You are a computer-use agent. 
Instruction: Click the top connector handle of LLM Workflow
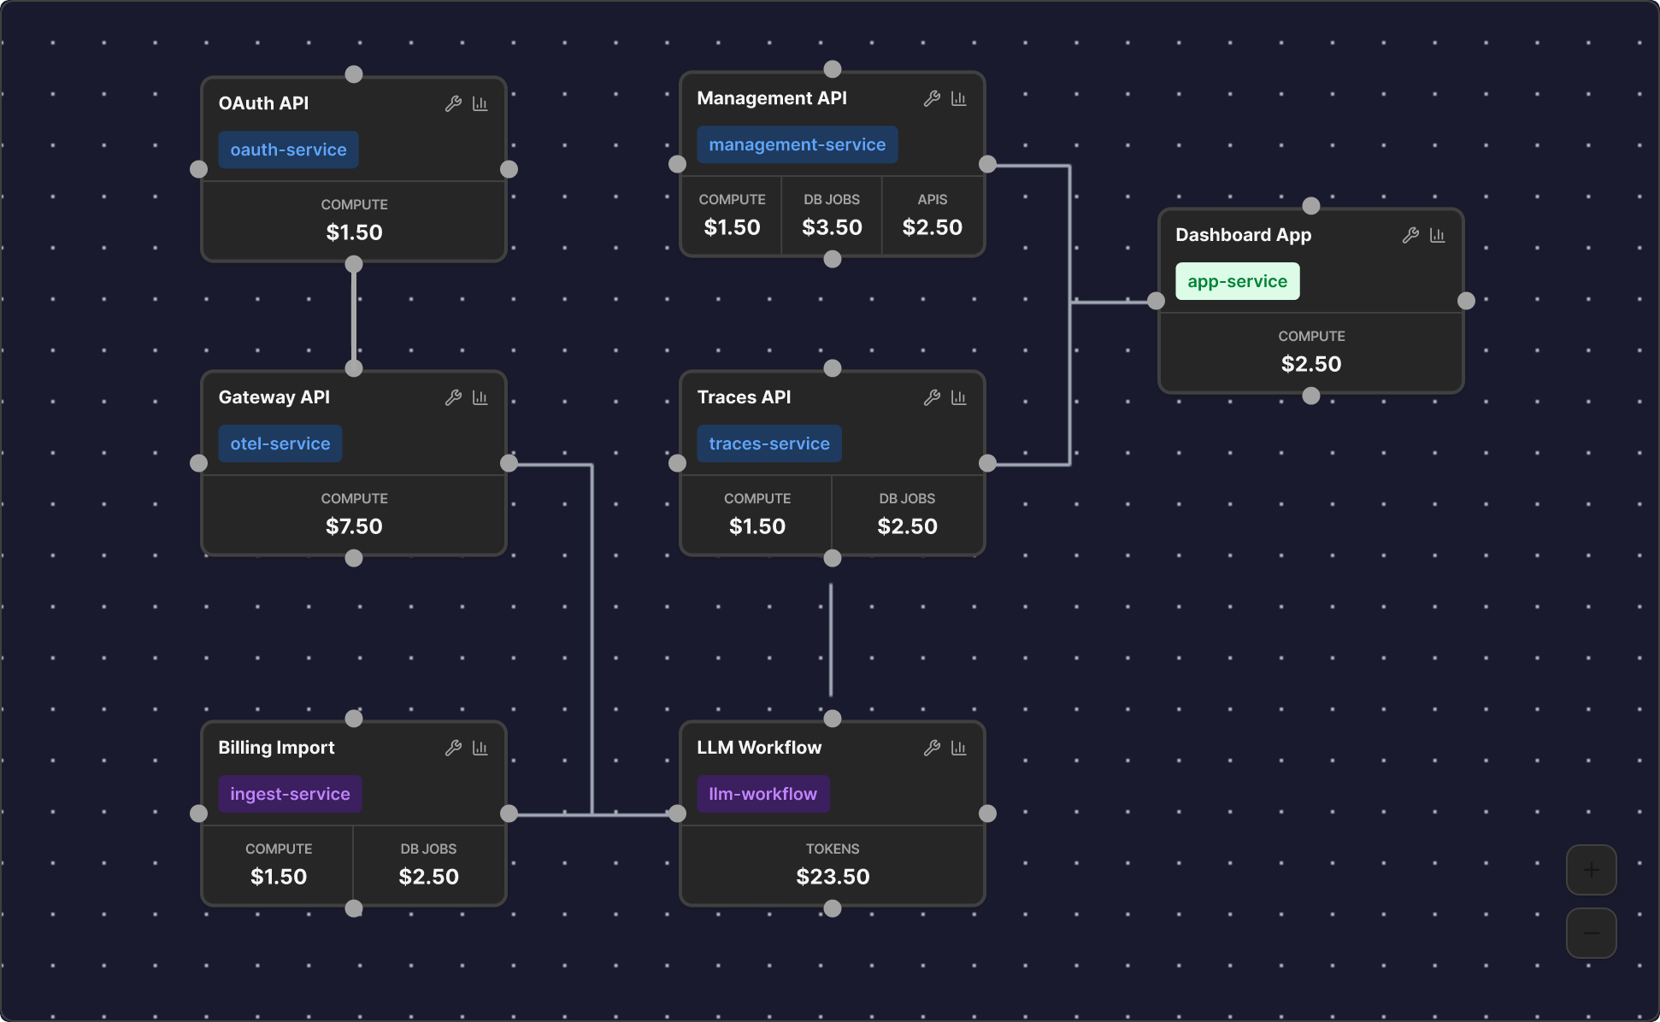coord(833,719)
